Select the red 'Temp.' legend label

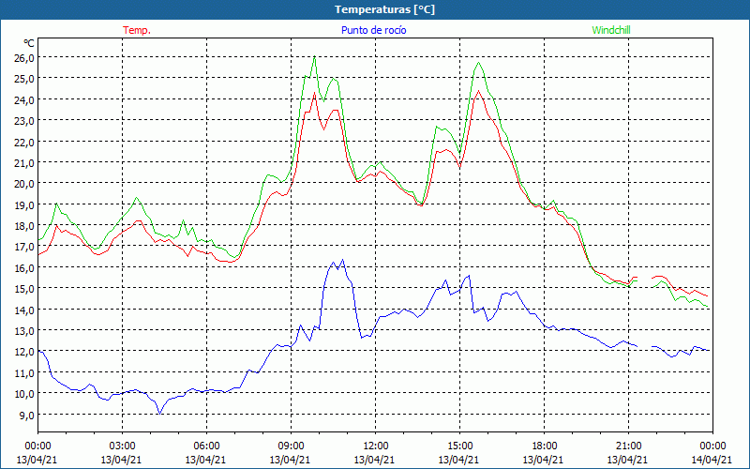[137, 30]
